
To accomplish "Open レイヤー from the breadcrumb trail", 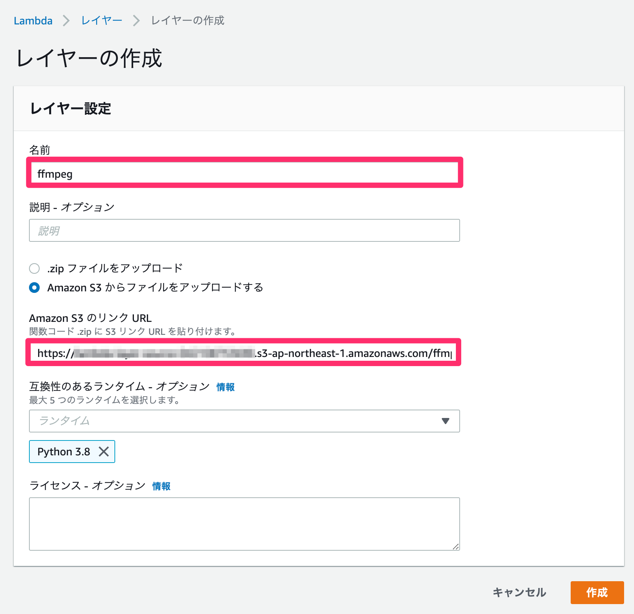I will click(101, 20).
